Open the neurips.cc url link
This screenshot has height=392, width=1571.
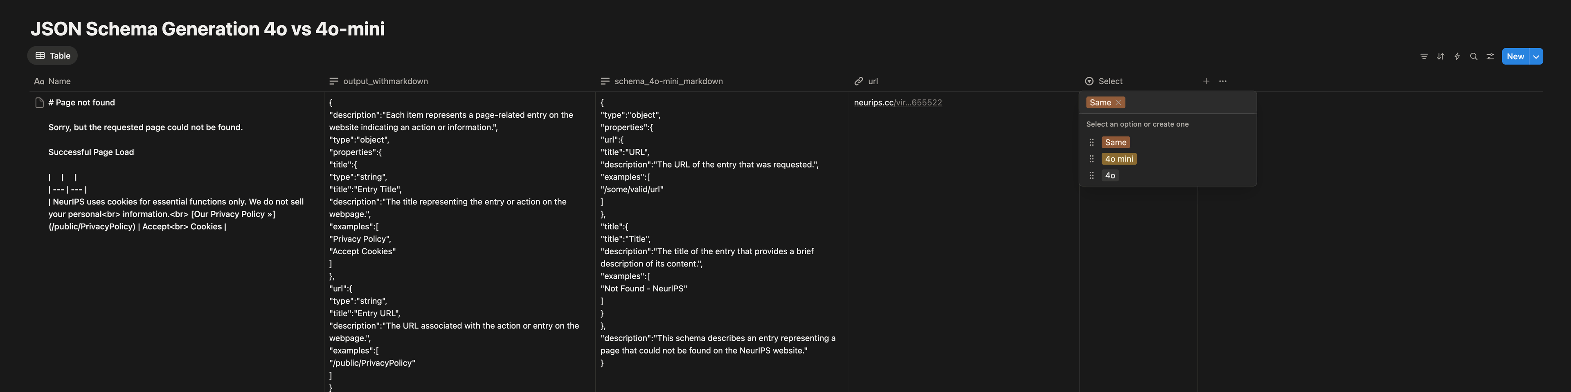898,102
